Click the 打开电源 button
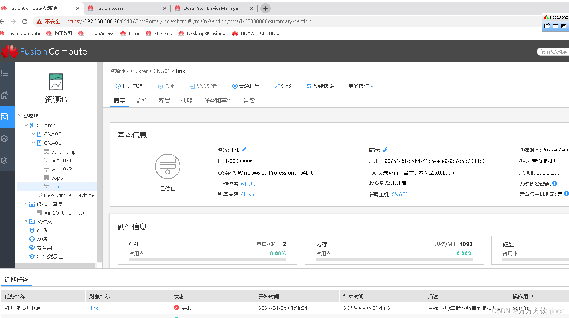This screenshot has width=569, height=318. coord(129,86)
